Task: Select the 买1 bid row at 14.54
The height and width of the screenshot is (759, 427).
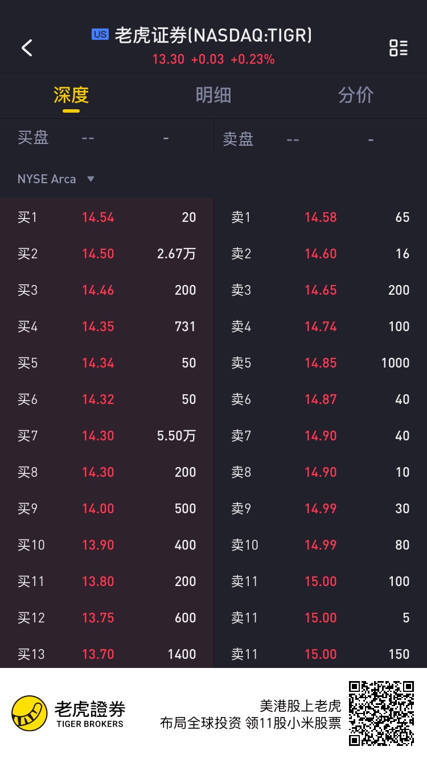Action: pos(106,217)
